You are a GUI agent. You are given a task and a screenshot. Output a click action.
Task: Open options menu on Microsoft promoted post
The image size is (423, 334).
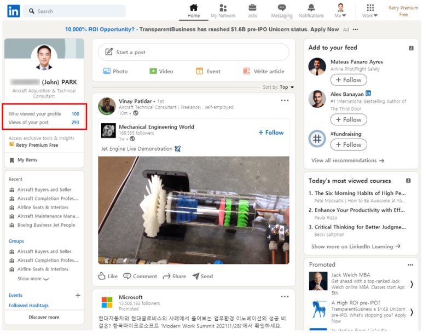coord(285,296)
